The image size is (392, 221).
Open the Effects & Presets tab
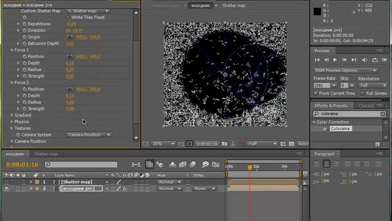[331, 106]
